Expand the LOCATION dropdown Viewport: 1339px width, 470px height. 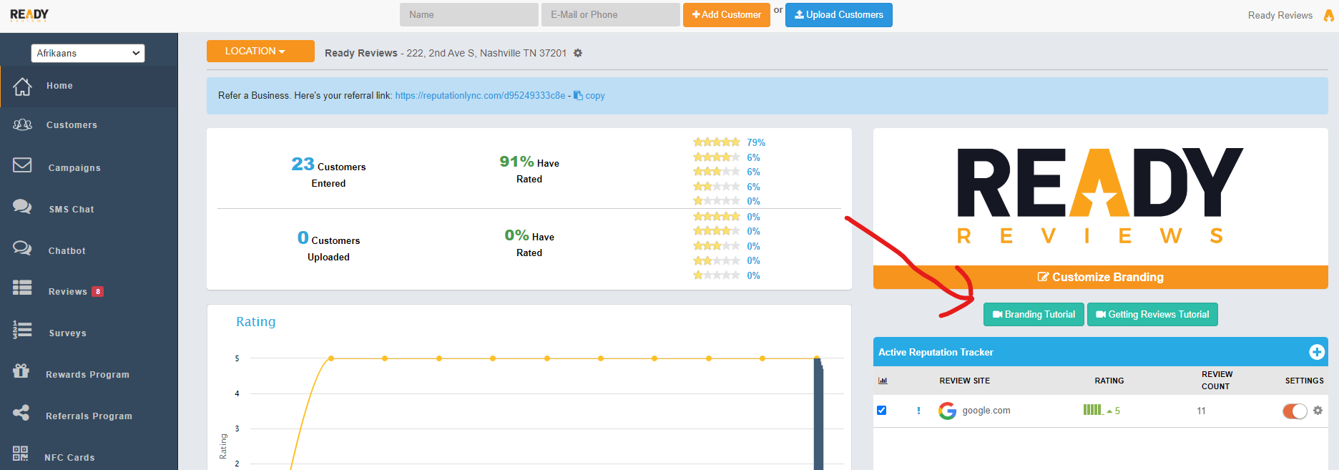260,52
